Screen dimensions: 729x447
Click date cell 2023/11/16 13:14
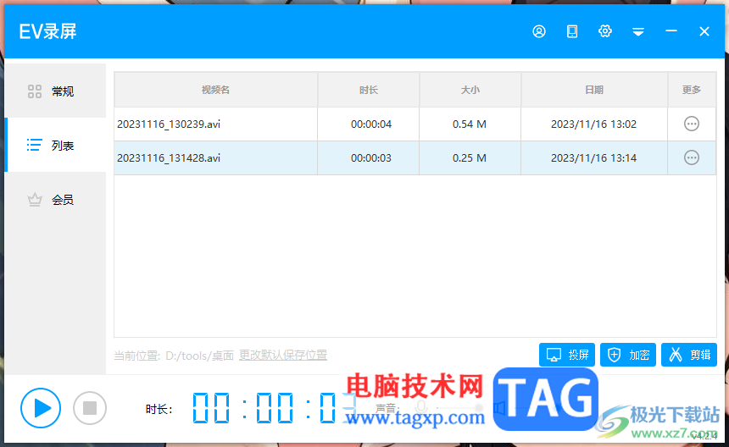point(593,157)
